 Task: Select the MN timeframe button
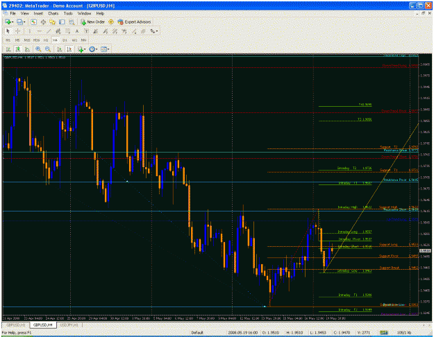click(83, 40)
